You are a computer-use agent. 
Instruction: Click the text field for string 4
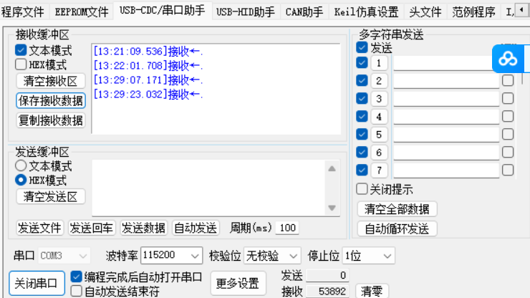(446, 116)
